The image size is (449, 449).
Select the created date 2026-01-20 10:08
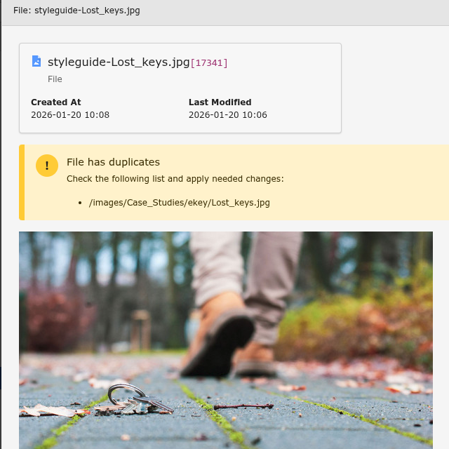[70, 115]
